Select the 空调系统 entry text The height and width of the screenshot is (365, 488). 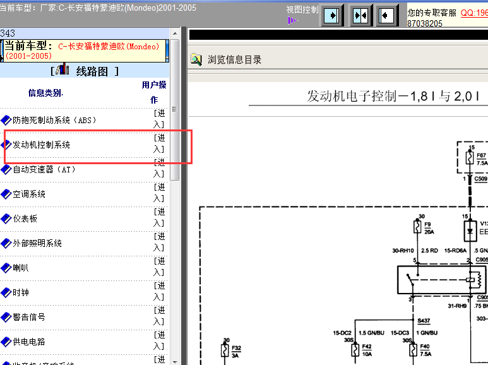pyautogui.click(x=29, y=194)
